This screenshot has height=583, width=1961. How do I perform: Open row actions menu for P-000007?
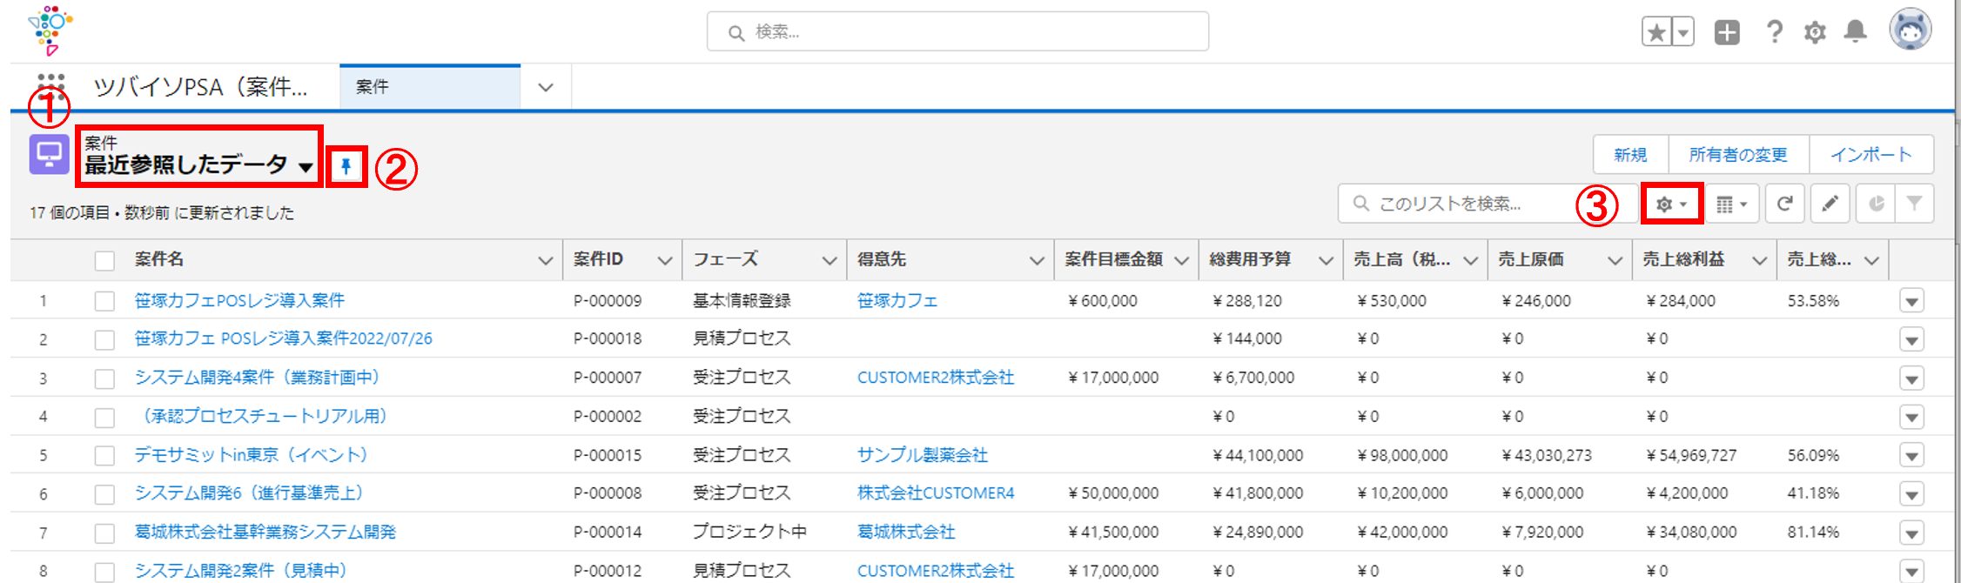tap(1911, 379)
